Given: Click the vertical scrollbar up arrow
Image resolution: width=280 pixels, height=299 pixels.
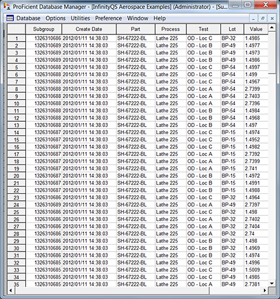Looking at the screenshot, I should [272, 28].
